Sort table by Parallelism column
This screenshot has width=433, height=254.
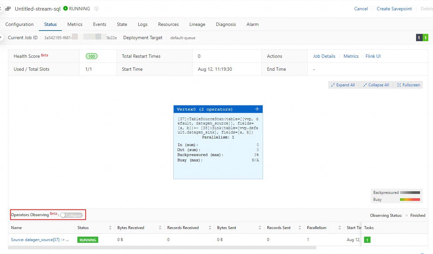click(x=340, y=228)
